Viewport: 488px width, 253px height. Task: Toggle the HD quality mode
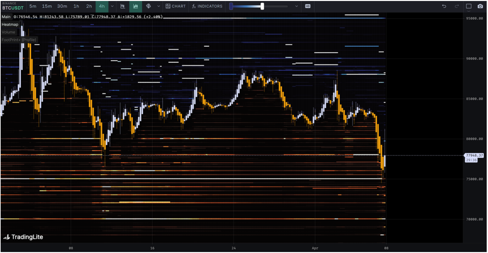point(308,6)
